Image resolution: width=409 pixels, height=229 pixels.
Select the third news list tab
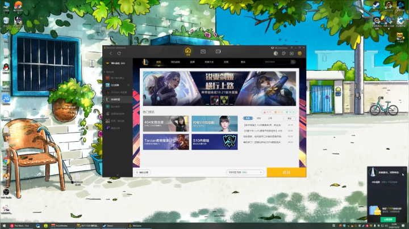tap(270, 118)
